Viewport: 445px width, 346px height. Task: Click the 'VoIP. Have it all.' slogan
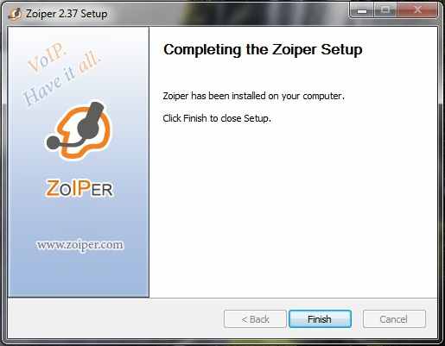coord(60,73)
